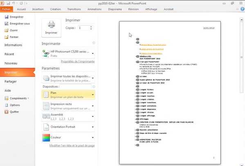Screen dimensions: 245x166
Task: Click the blue help question mark icon
Action: coord(243,9)
